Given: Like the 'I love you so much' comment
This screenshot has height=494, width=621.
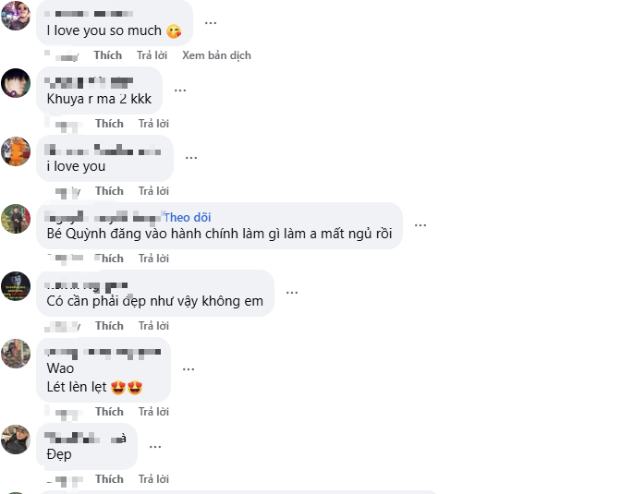Looking at the screenshot, I should tap(108, 55).
